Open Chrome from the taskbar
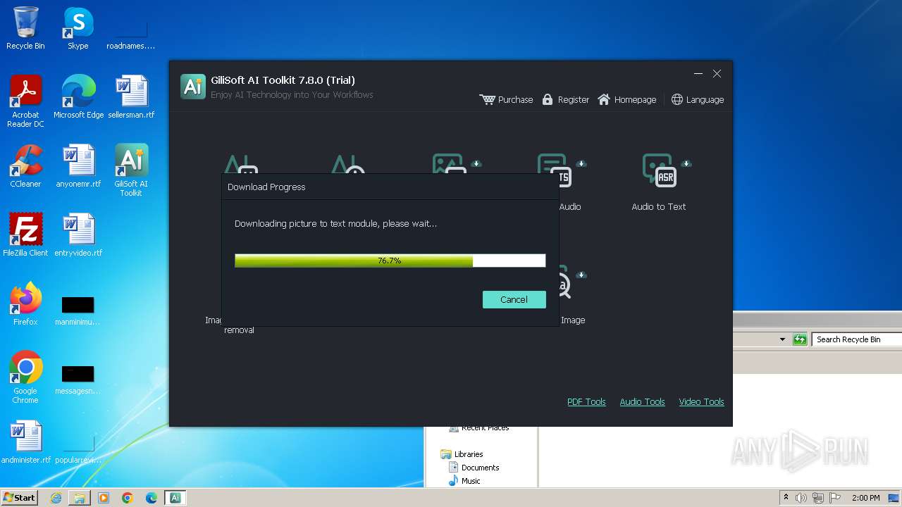The width and height of the screenshot is (902, 507). (x=128, y=498)
